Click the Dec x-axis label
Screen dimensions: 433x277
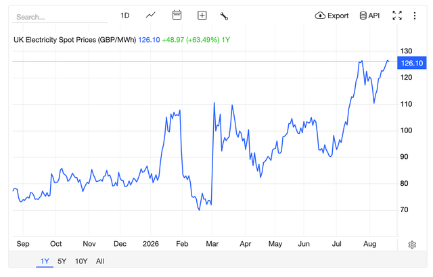coord(120,244)
